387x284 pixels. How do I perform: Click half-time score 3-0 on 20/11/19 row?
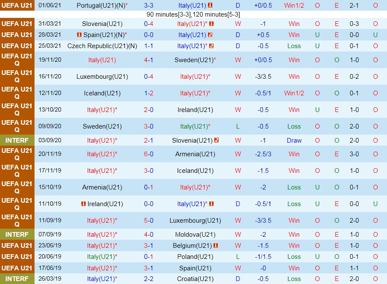pos(354,154)
